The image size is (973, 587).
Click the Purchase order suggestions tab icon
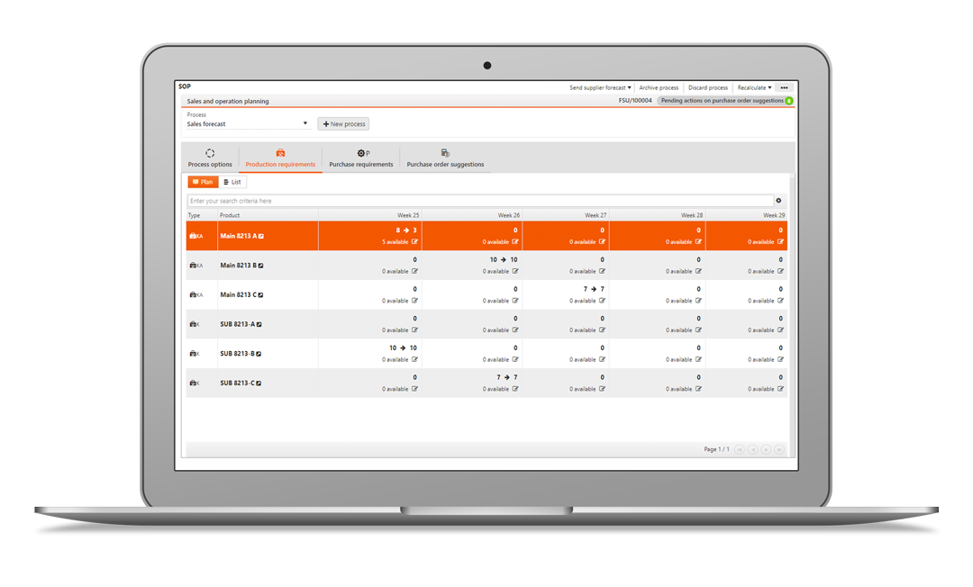[x=445, y=152]
